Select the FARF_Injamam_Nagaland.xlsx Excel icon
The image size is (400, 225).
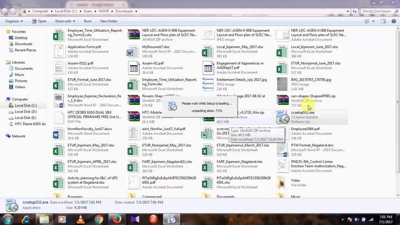[207, 166]
